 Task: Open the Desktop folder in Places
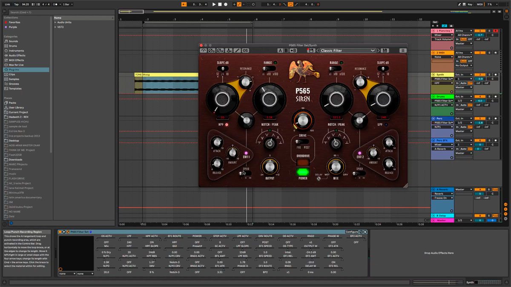[x=14, y=140]
